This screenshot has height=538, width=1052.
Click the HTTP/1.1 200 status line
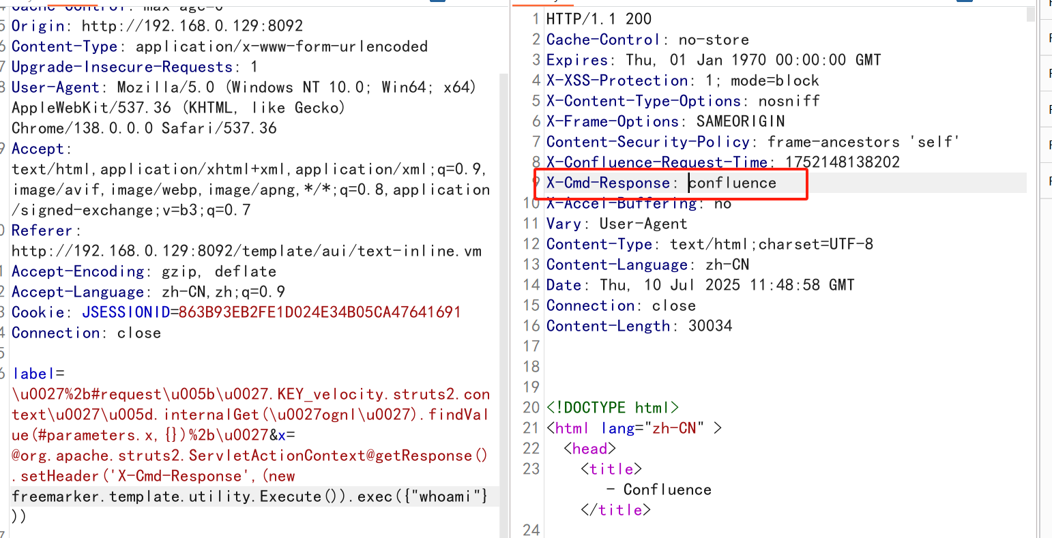point(599,19)
